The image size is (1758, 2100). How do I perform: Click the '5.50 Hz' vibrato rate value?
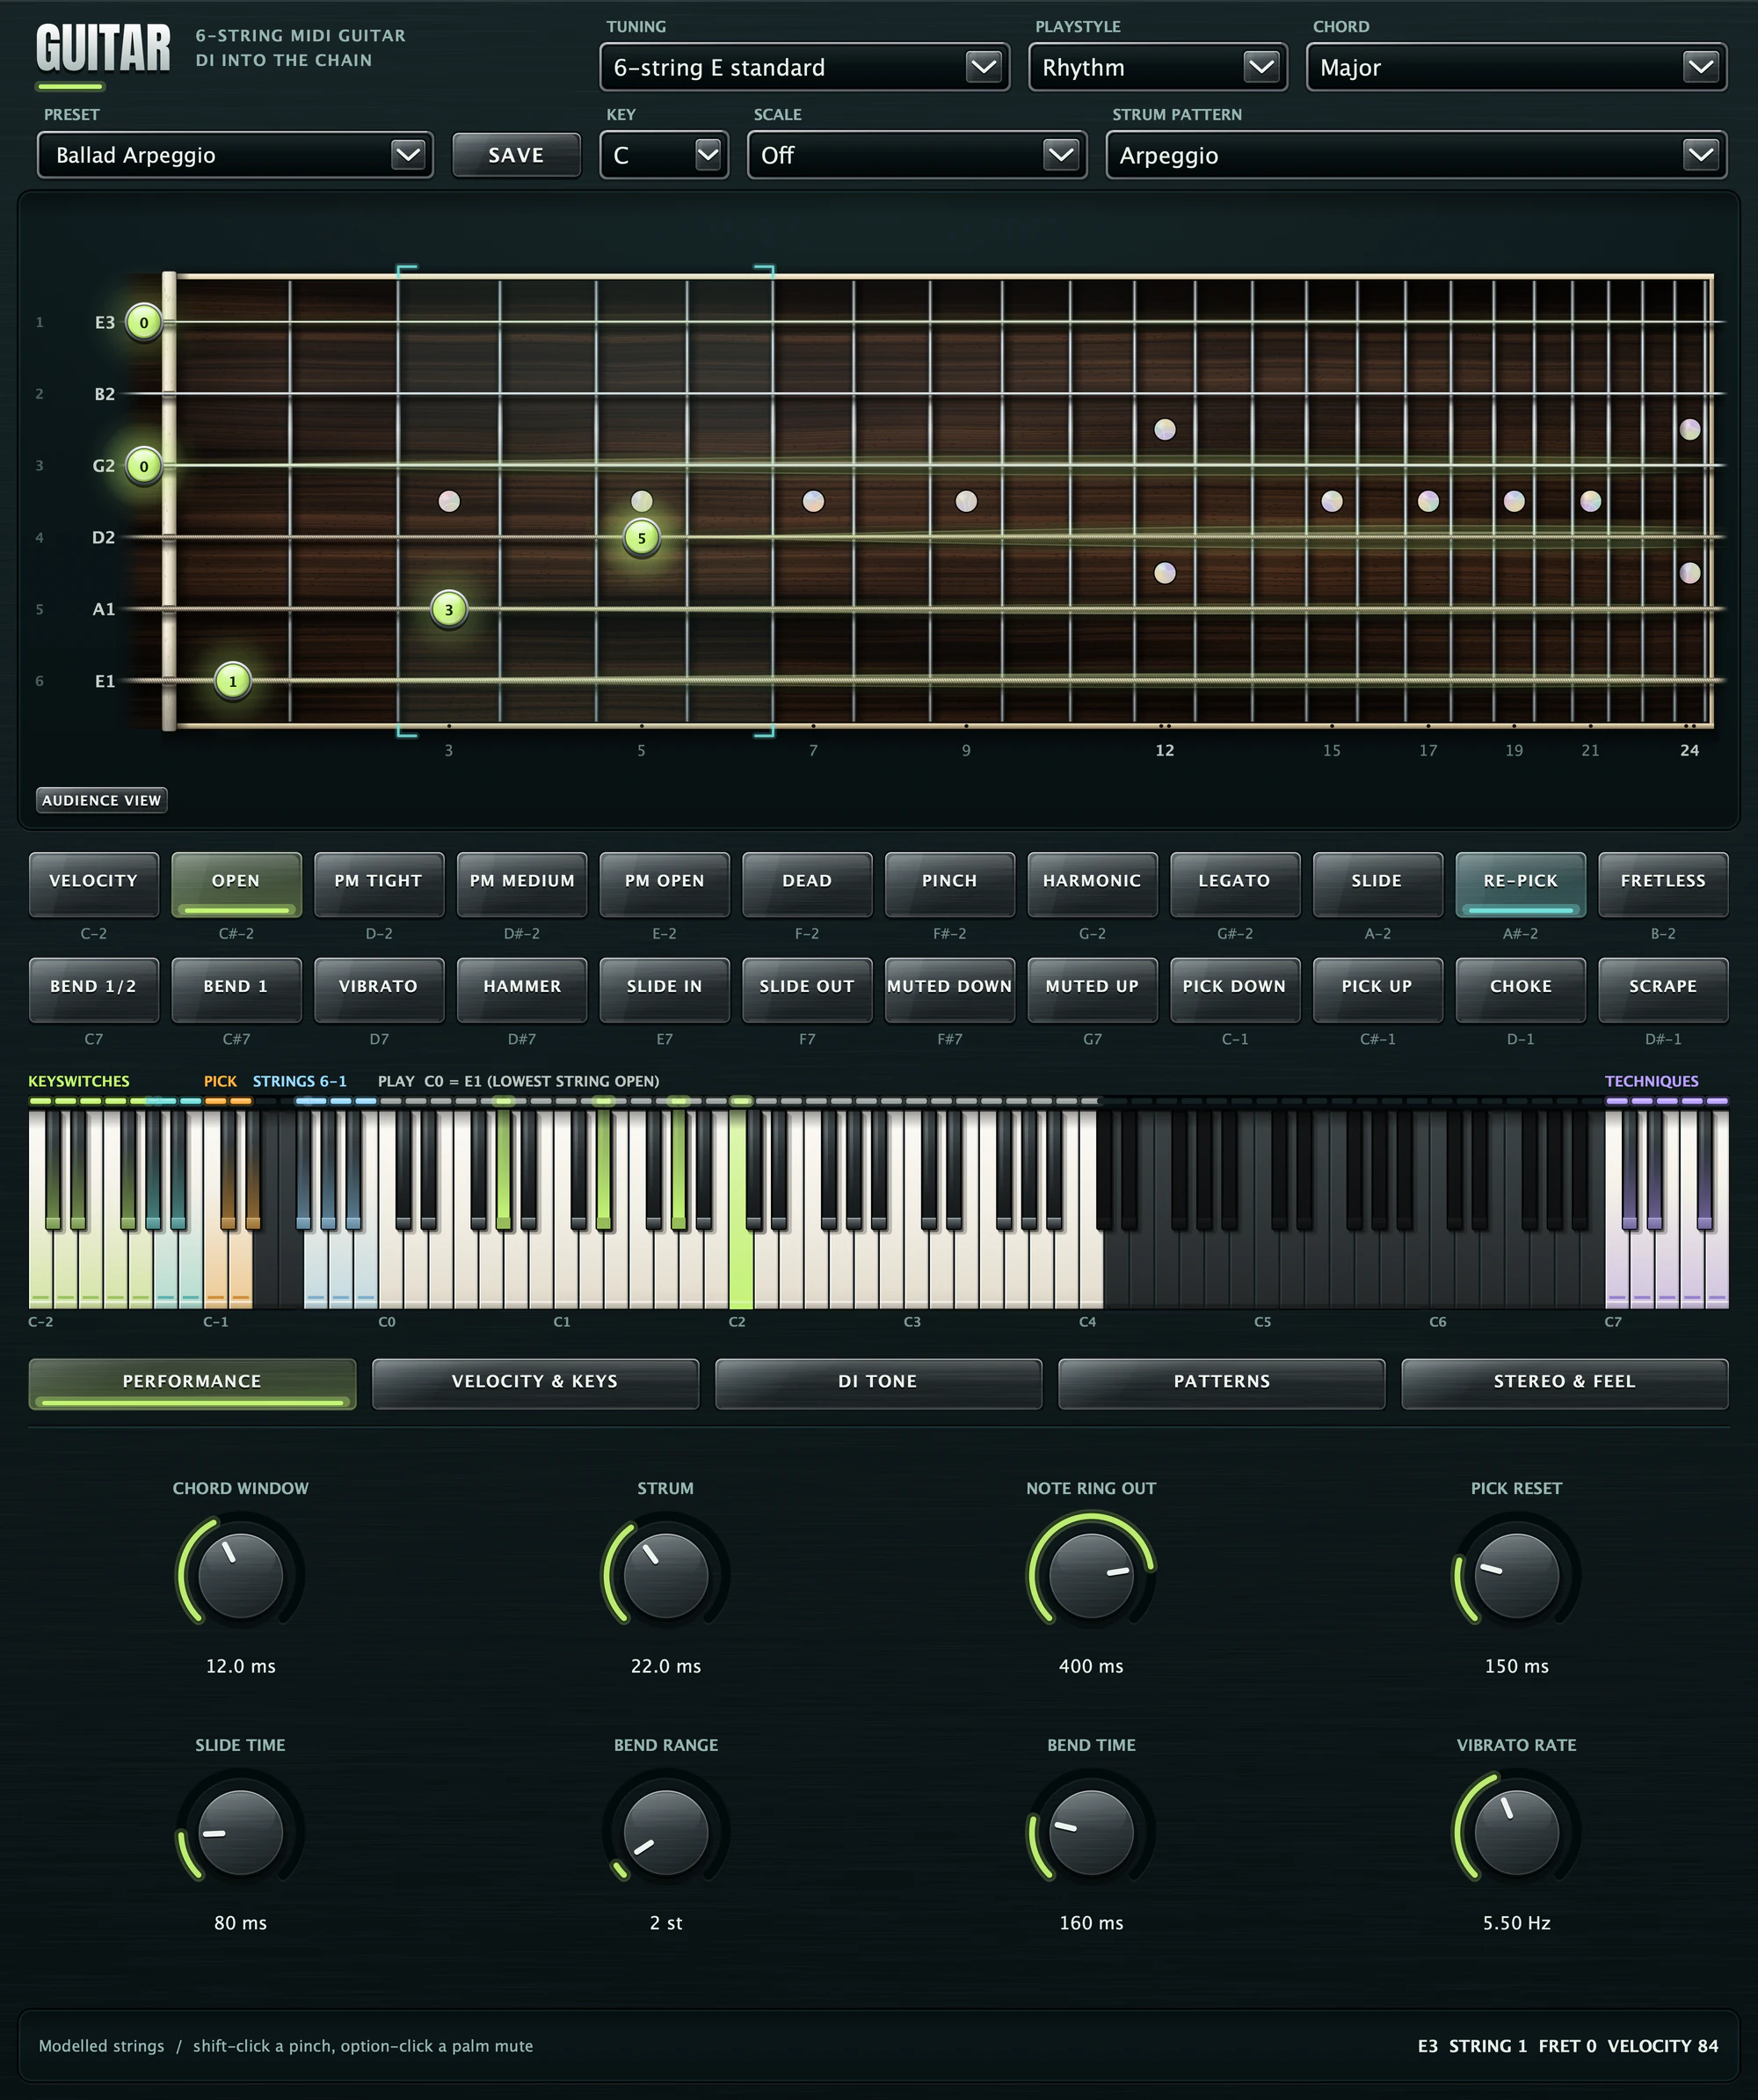[x=1516, y=1923]
